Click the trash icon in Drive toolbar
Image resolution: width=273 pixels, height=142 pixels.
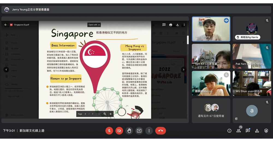coord(161,33)
